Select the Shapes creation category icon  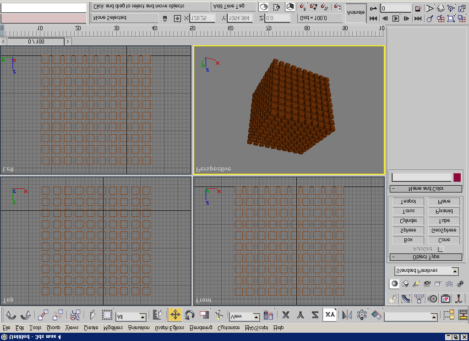[x=405, y=284]
